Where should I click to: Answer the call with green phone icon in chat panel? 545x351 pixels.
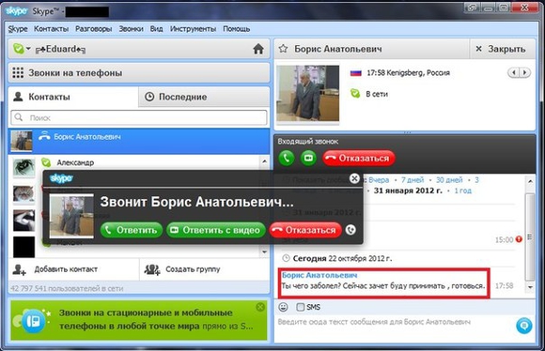coord(287,158)
